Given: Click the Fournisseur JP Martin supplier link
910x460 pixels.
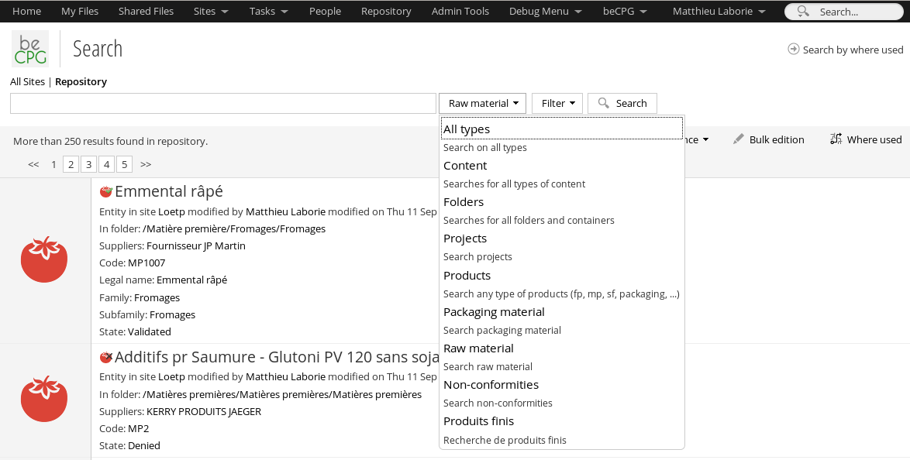Looking at the screenshot, I should coord(196,245).
